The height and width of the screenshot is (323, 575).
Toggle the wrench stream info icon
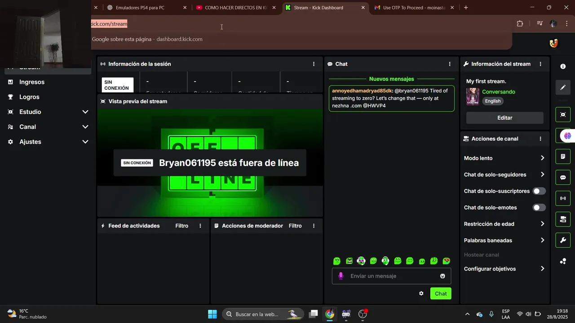(563, 240)
